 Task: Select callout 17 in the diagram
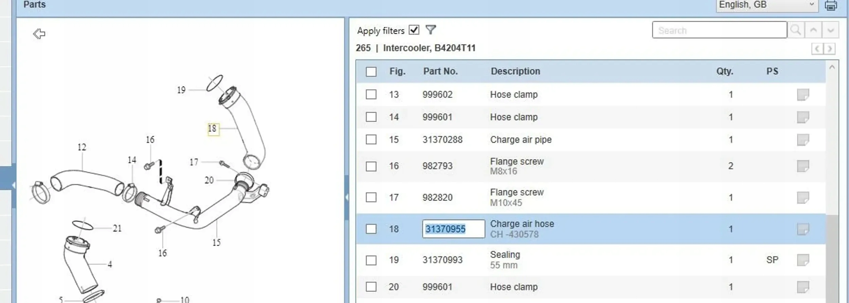coord(194,162)
